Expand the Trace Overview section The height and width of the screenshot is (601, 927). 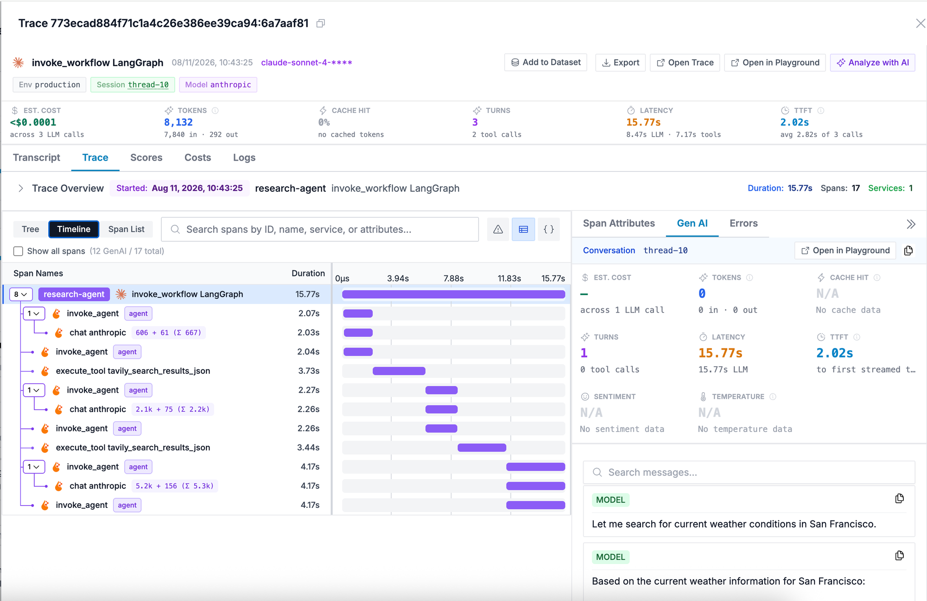coord(20,188)
